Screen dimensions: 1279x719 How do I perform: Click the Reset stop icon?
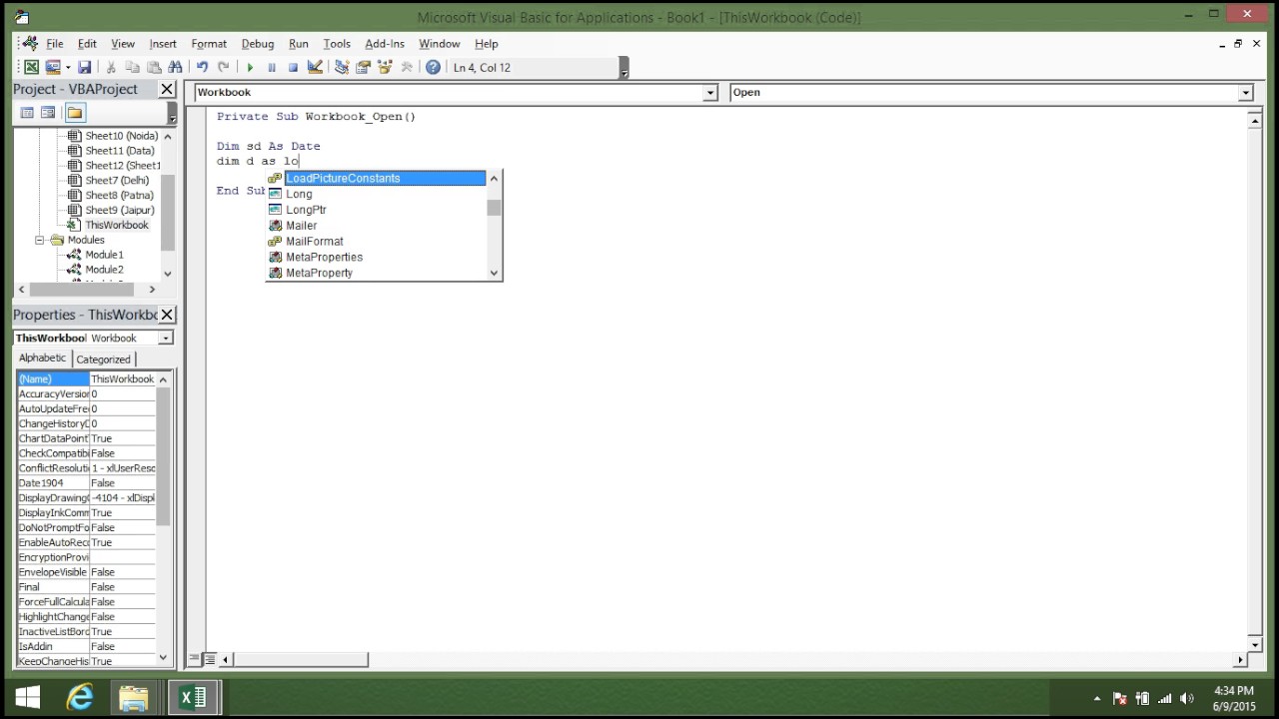point(293,67)
